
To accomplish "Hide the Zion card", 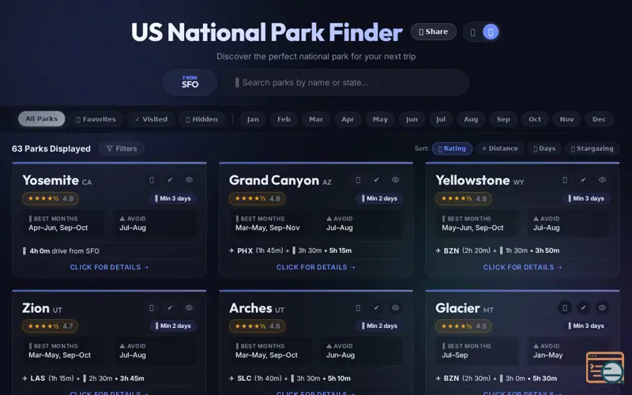I will tap(189, 308).
